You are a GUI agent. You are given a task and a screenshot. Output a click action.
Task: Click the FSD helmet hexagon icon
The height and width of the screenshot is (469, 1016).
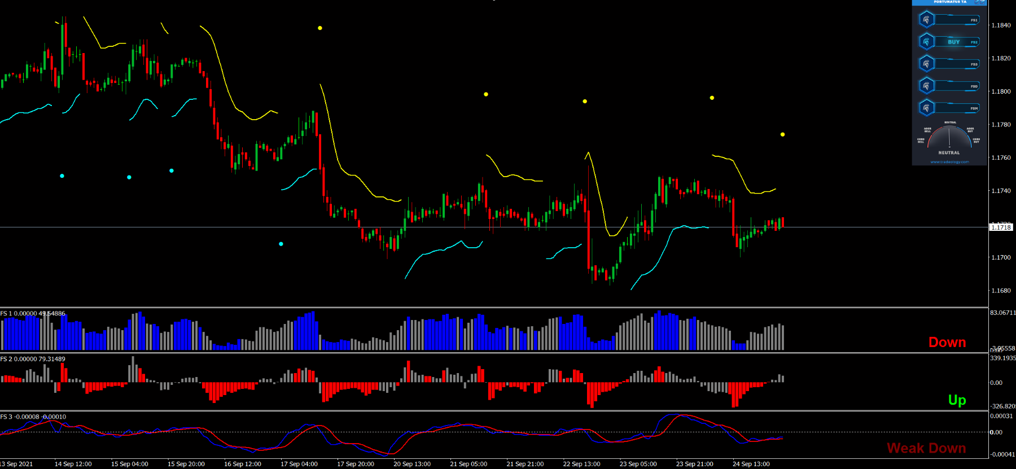point(926,86)
